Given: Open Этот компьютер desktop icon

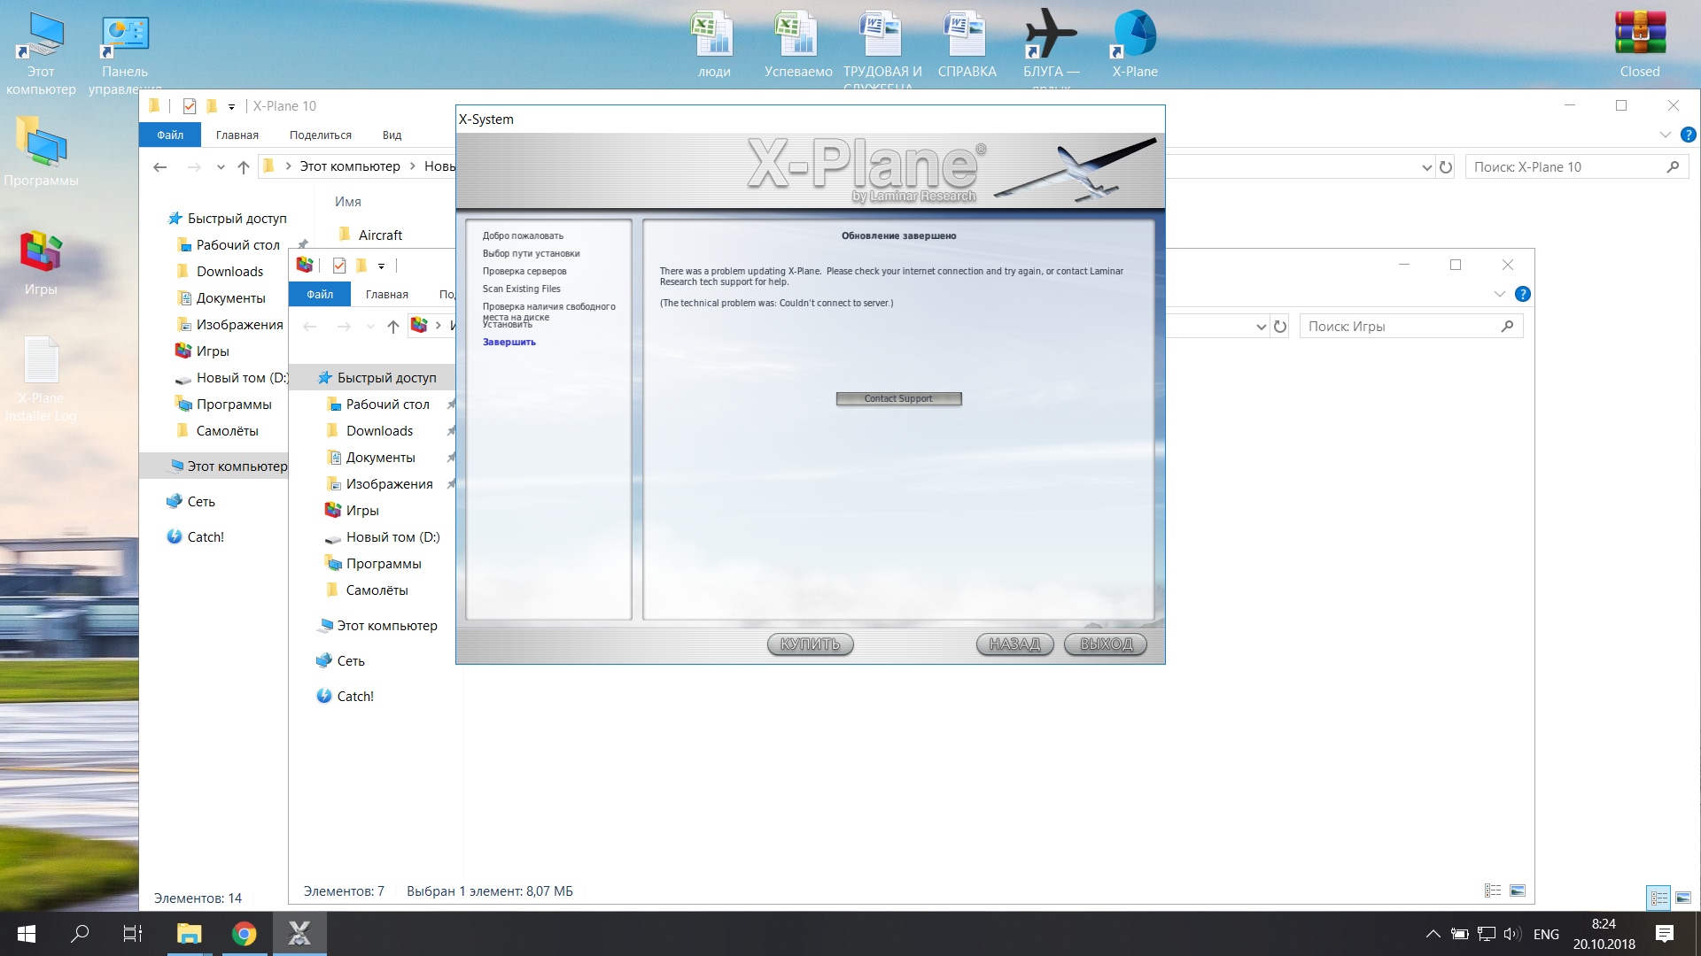Looking at the screenshot, I should click(41, 53).
